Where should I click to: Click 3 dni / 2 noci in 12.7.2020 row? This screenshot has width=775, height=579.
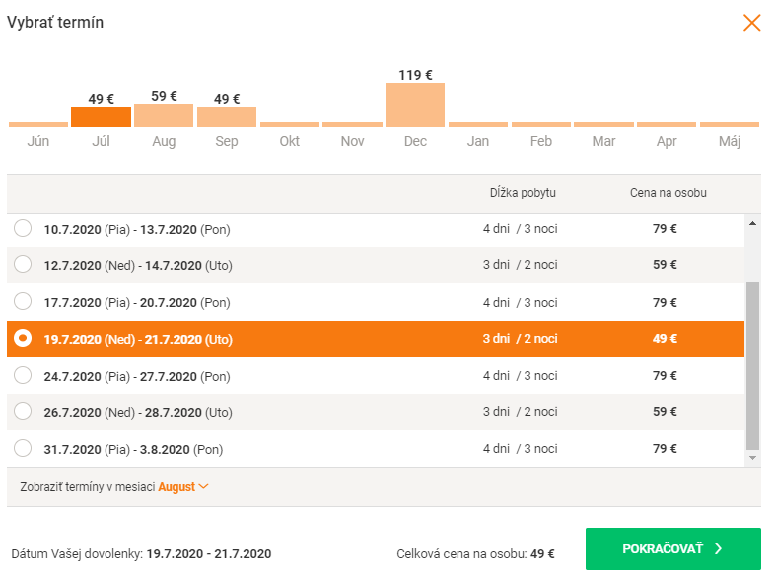[x=521, y=265]
